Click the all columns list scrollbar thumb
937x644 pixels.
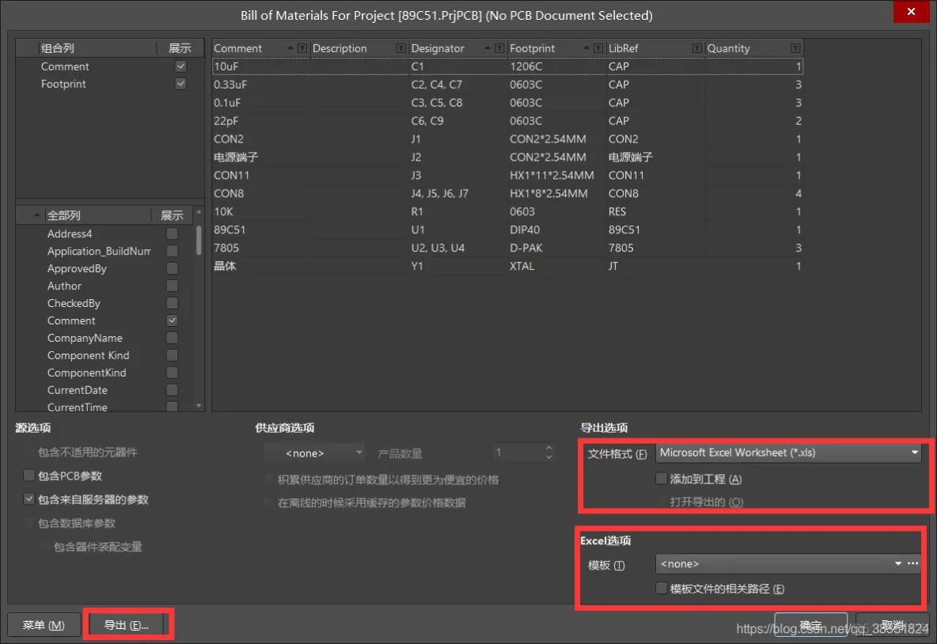pyautogui.click(x=199, y=240)
